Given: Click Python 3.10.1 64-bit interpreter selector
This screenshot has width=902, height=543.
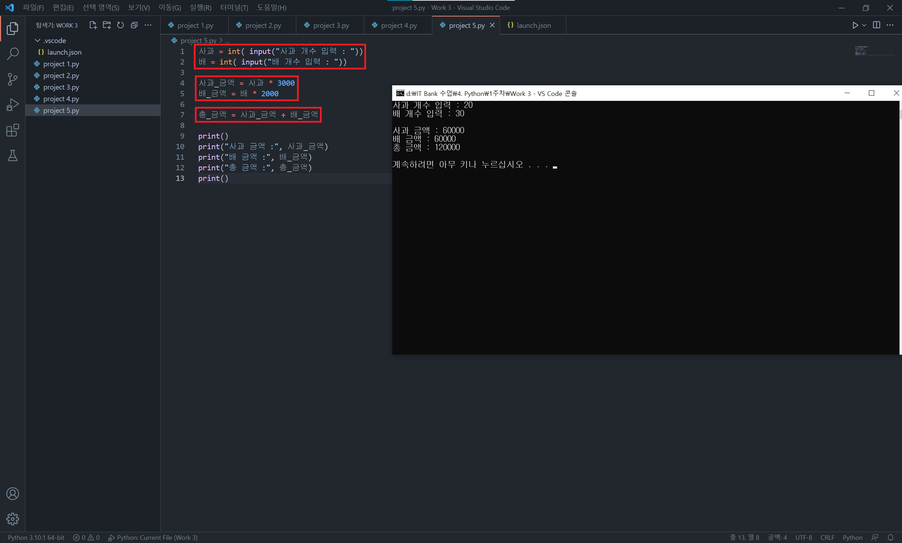Looking at the screenshot, I should click(x=36, y=537).
